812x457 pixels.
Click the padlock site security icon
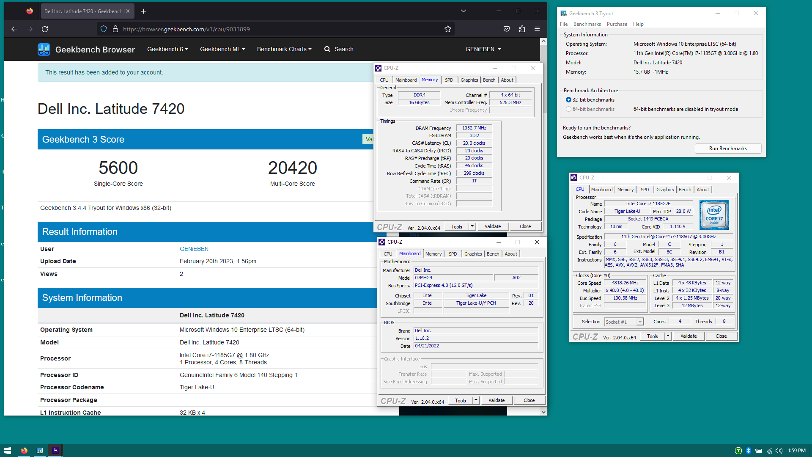115,29
